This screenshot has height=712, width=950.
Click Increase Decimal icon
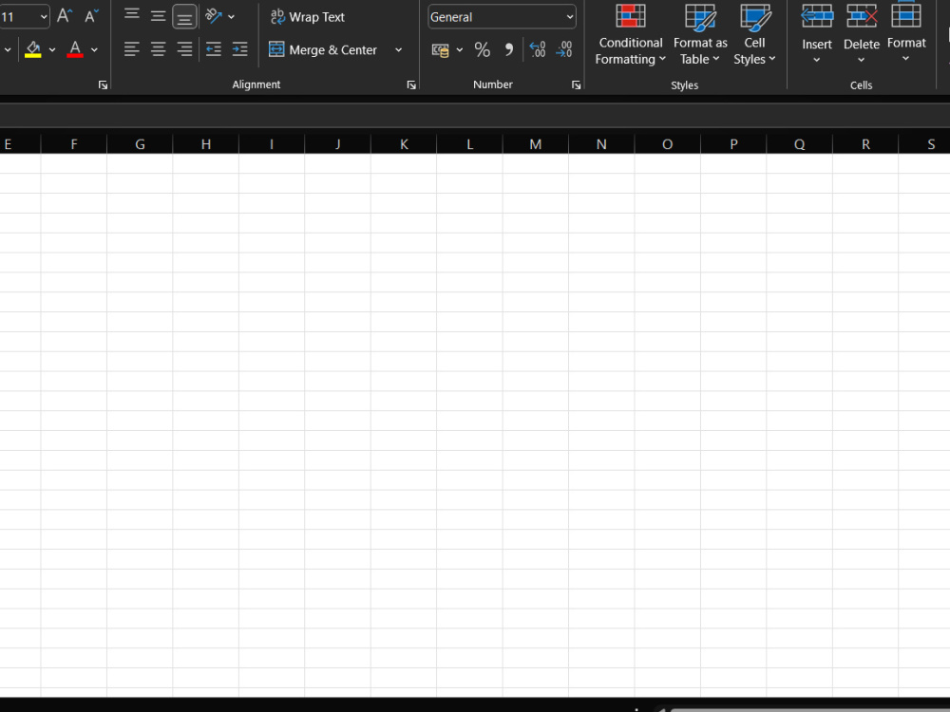coord(538,49)
